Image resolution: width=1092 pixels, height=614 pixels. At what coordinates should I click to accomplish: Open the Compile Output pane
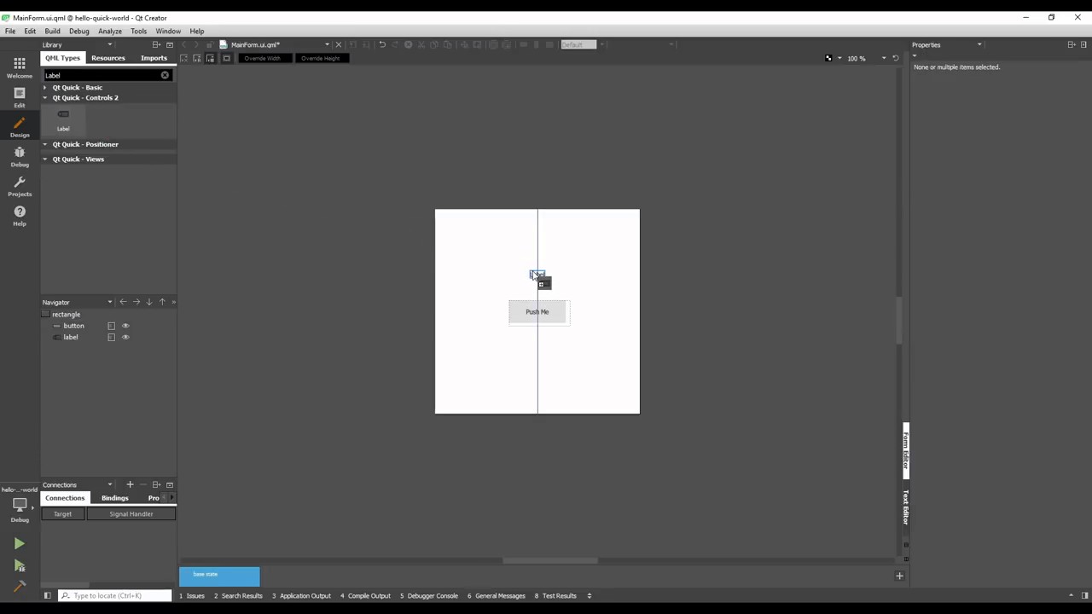point(365,595)
